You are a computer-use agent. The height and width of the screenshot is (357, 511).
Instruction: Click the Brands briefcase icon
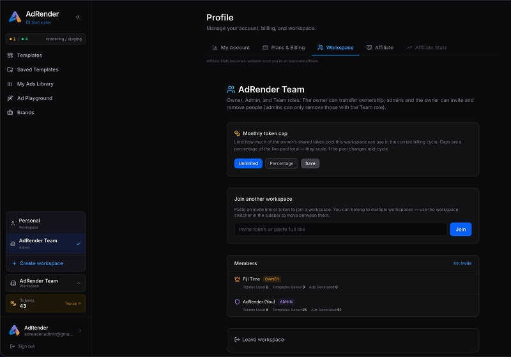pyautogui.click(x=10, y=112)
